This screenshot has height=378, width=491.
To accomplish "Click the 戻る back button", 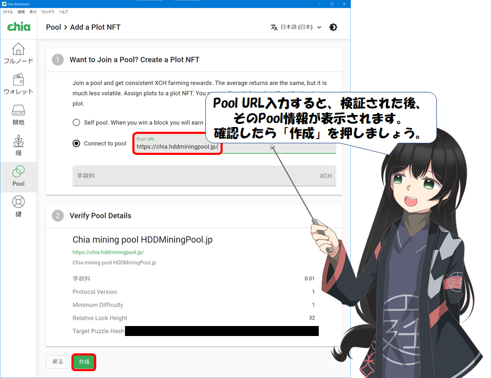I will tap(58, 362).
